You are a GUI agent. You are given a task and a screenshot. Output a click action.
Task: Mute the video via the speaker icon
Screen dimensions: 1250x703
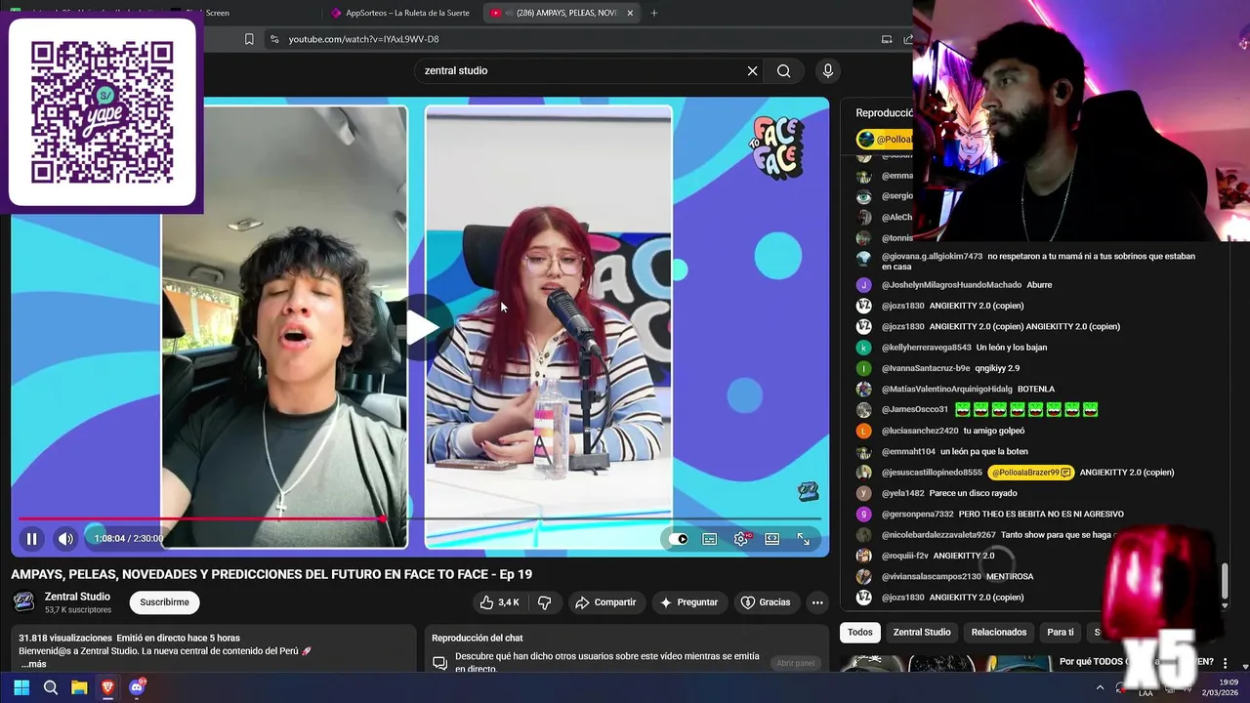(x=65, y=538)
